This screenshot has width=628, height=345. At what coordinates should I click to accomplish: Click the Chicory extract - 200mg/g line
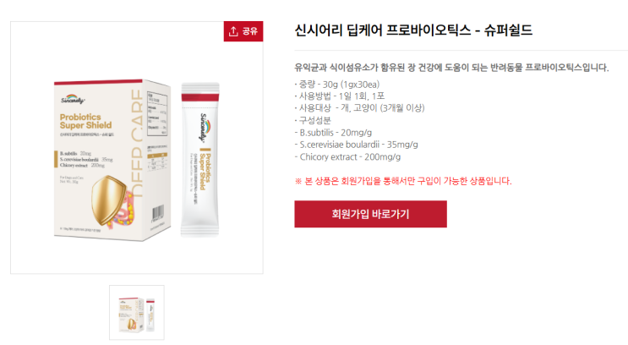coord(347,157)
